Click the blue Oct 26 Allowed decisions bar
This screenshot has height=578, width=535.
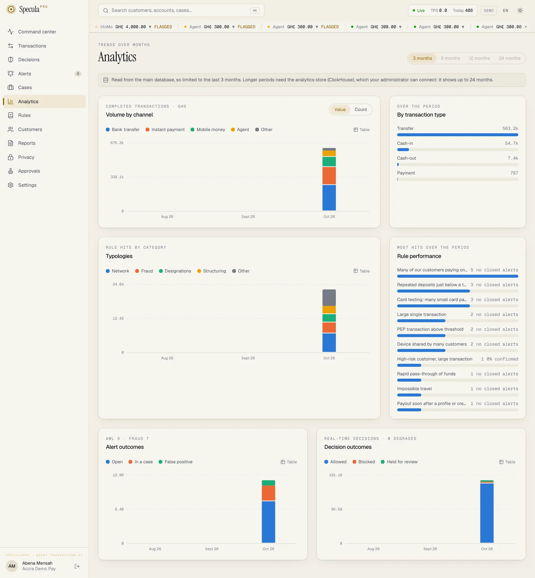tap(487, 513)
